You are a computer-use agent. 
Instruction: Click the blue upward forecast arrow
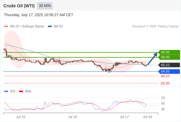click(x=152, y=59)
